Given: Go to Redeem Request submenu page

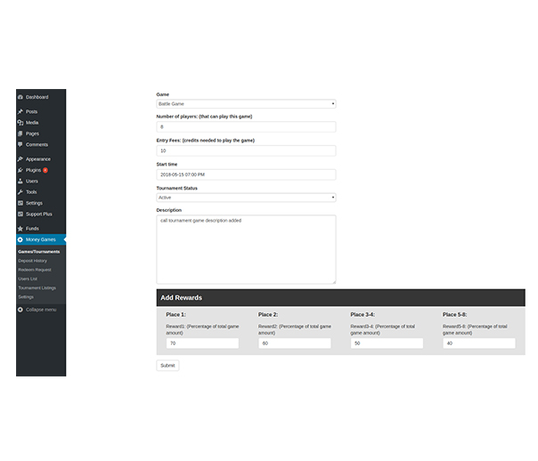Looking at the screenshot, I should tap(35, 269).
